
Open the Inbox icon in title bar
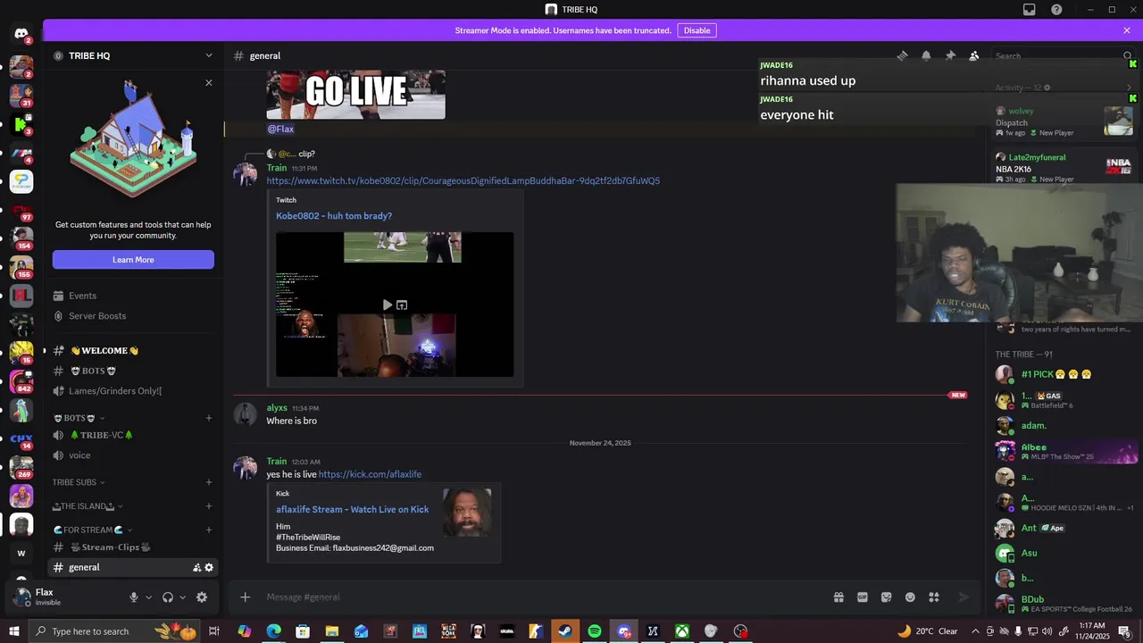point(1030,10)
